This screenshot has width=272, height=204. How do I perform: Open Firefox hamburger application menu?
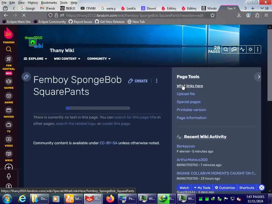pos(266,15)
